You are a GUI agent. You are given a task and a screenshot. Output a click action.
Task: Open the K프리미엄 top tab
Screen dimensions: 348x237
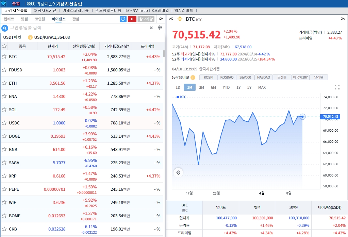tap(160, 11)
